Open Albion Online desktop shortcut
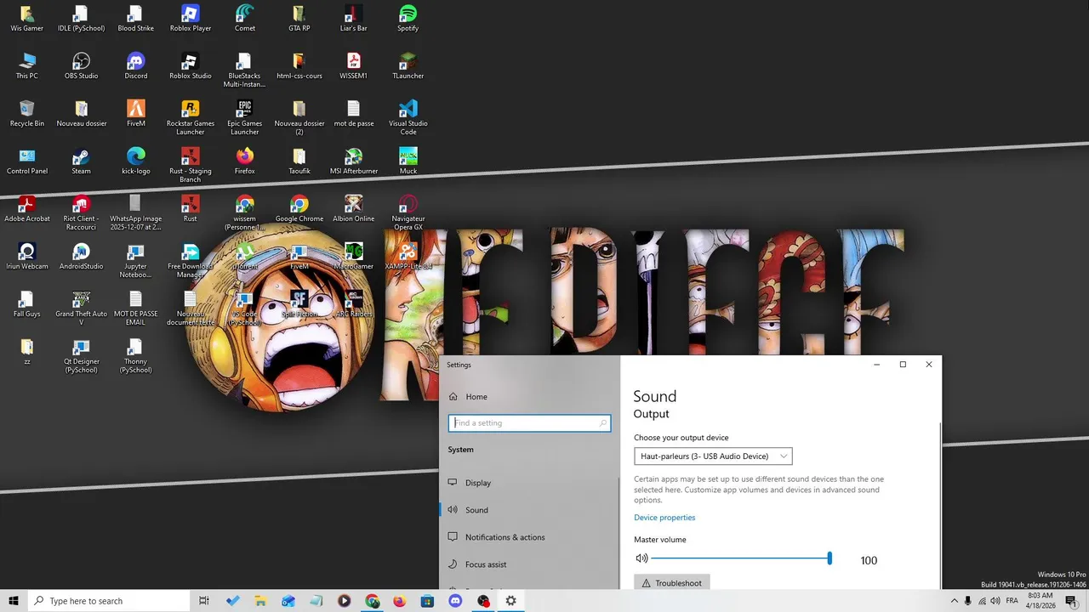Image resolution: width=1089 pixels, height=612 pixels. (353, 209)
